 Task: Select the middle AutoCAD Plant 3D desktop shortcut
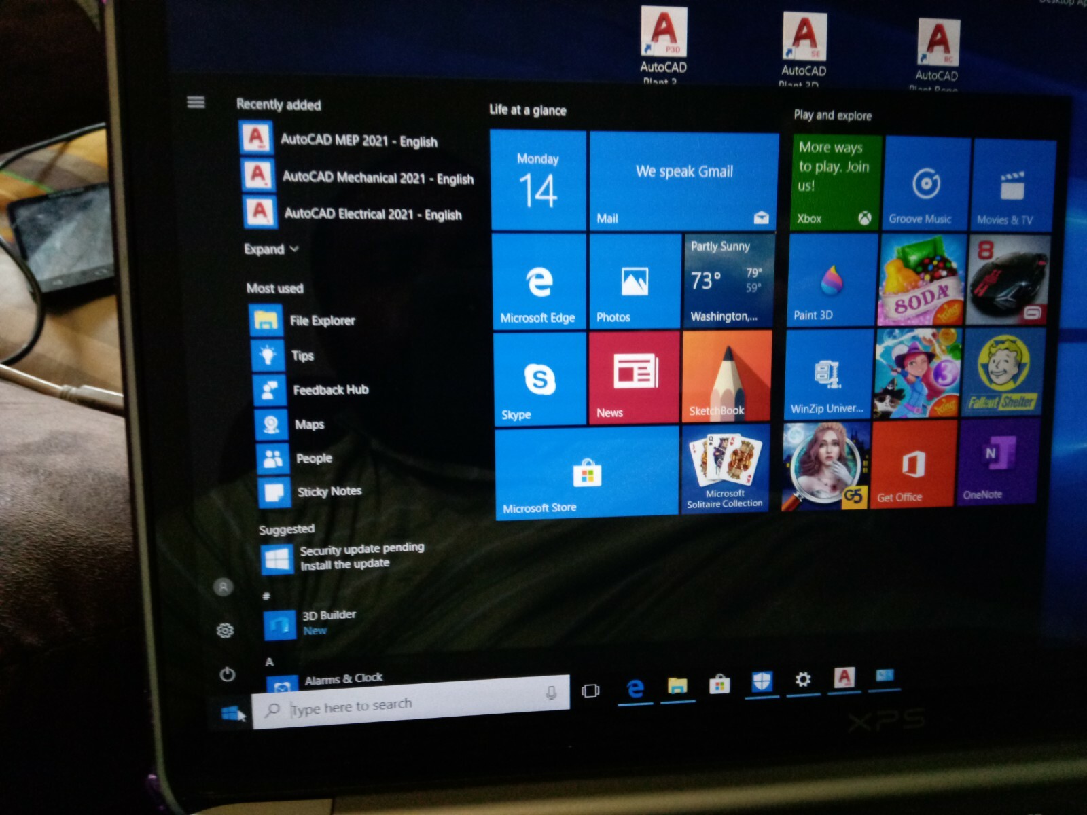point(803,49)
